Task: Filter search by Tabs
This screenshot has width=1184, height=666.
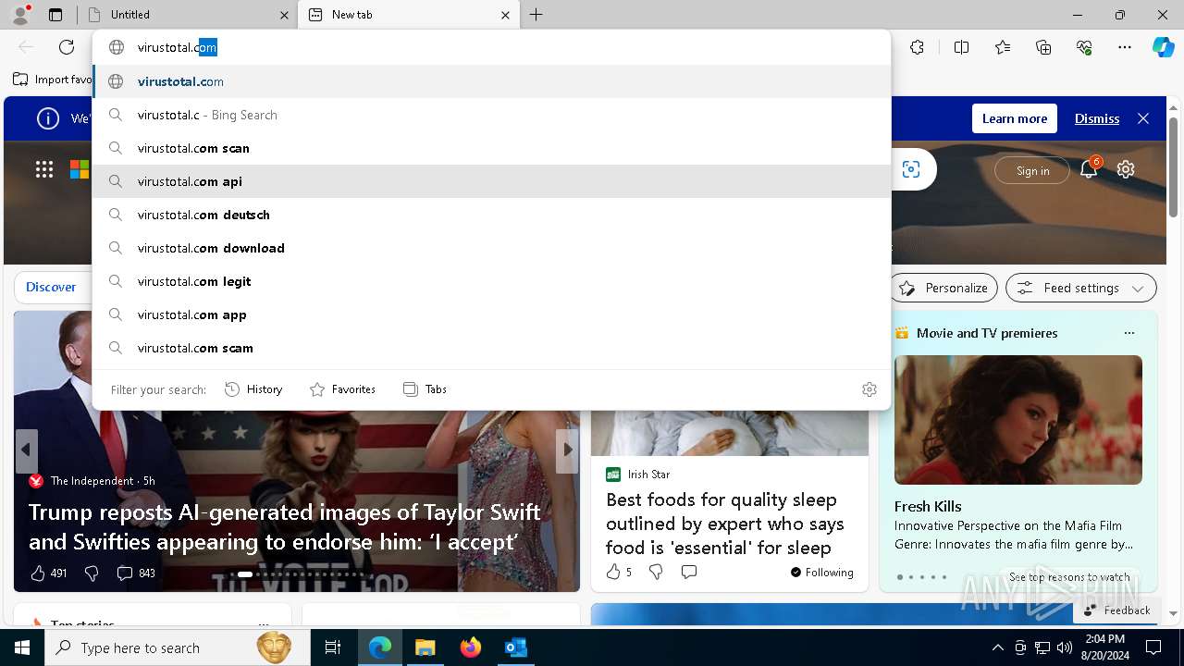Action: pos(425,389)
